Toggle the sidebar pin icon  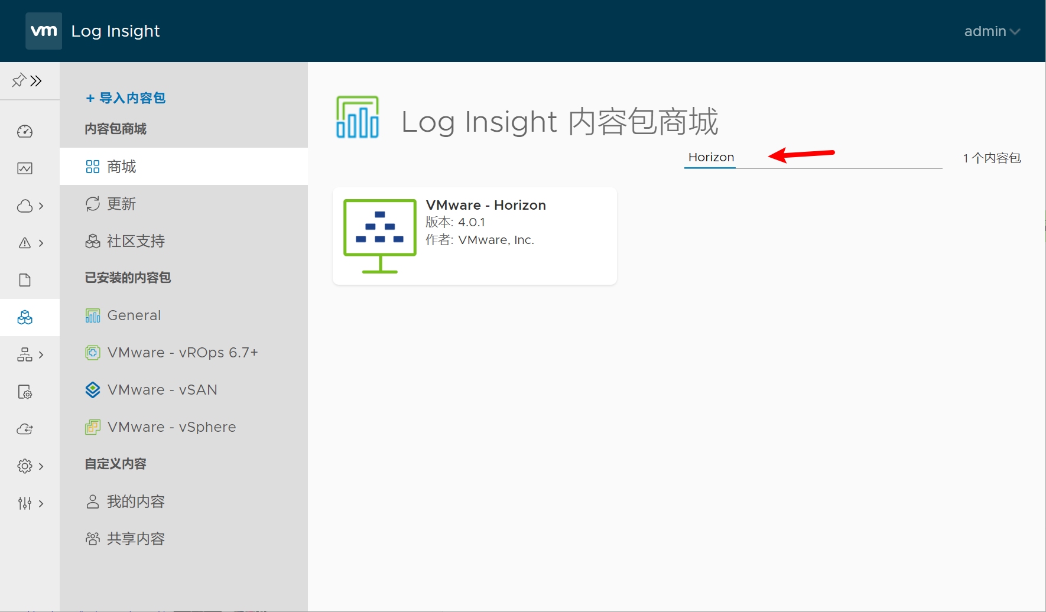[18, 80]
